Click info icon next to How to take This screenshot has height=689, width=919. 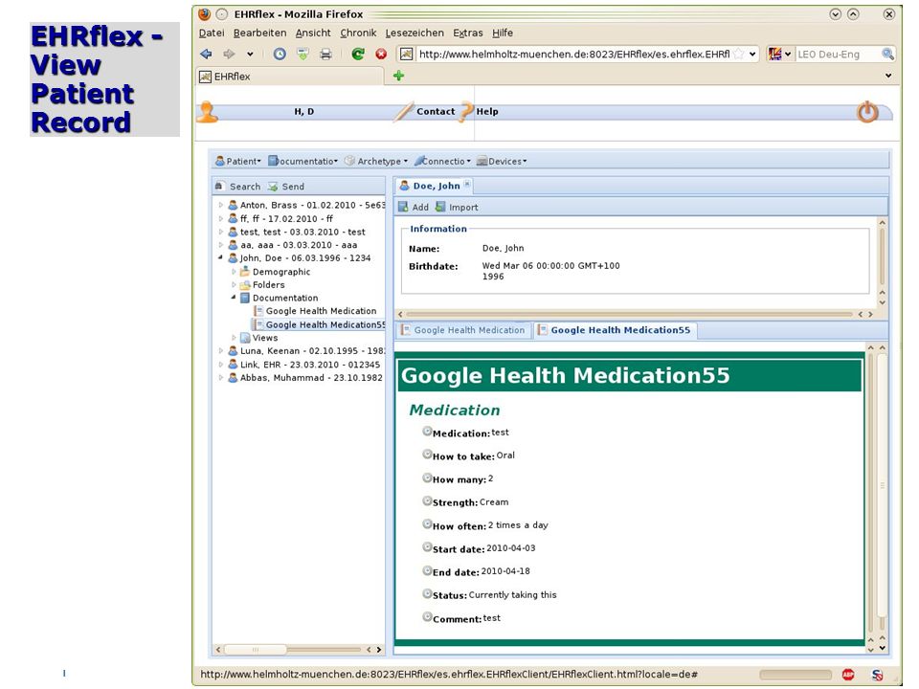(x=427, y=454)
